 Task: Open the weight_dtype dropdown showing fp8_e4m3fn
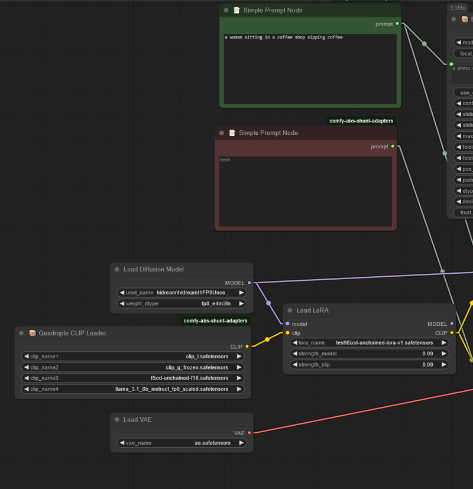click(182, 303)
